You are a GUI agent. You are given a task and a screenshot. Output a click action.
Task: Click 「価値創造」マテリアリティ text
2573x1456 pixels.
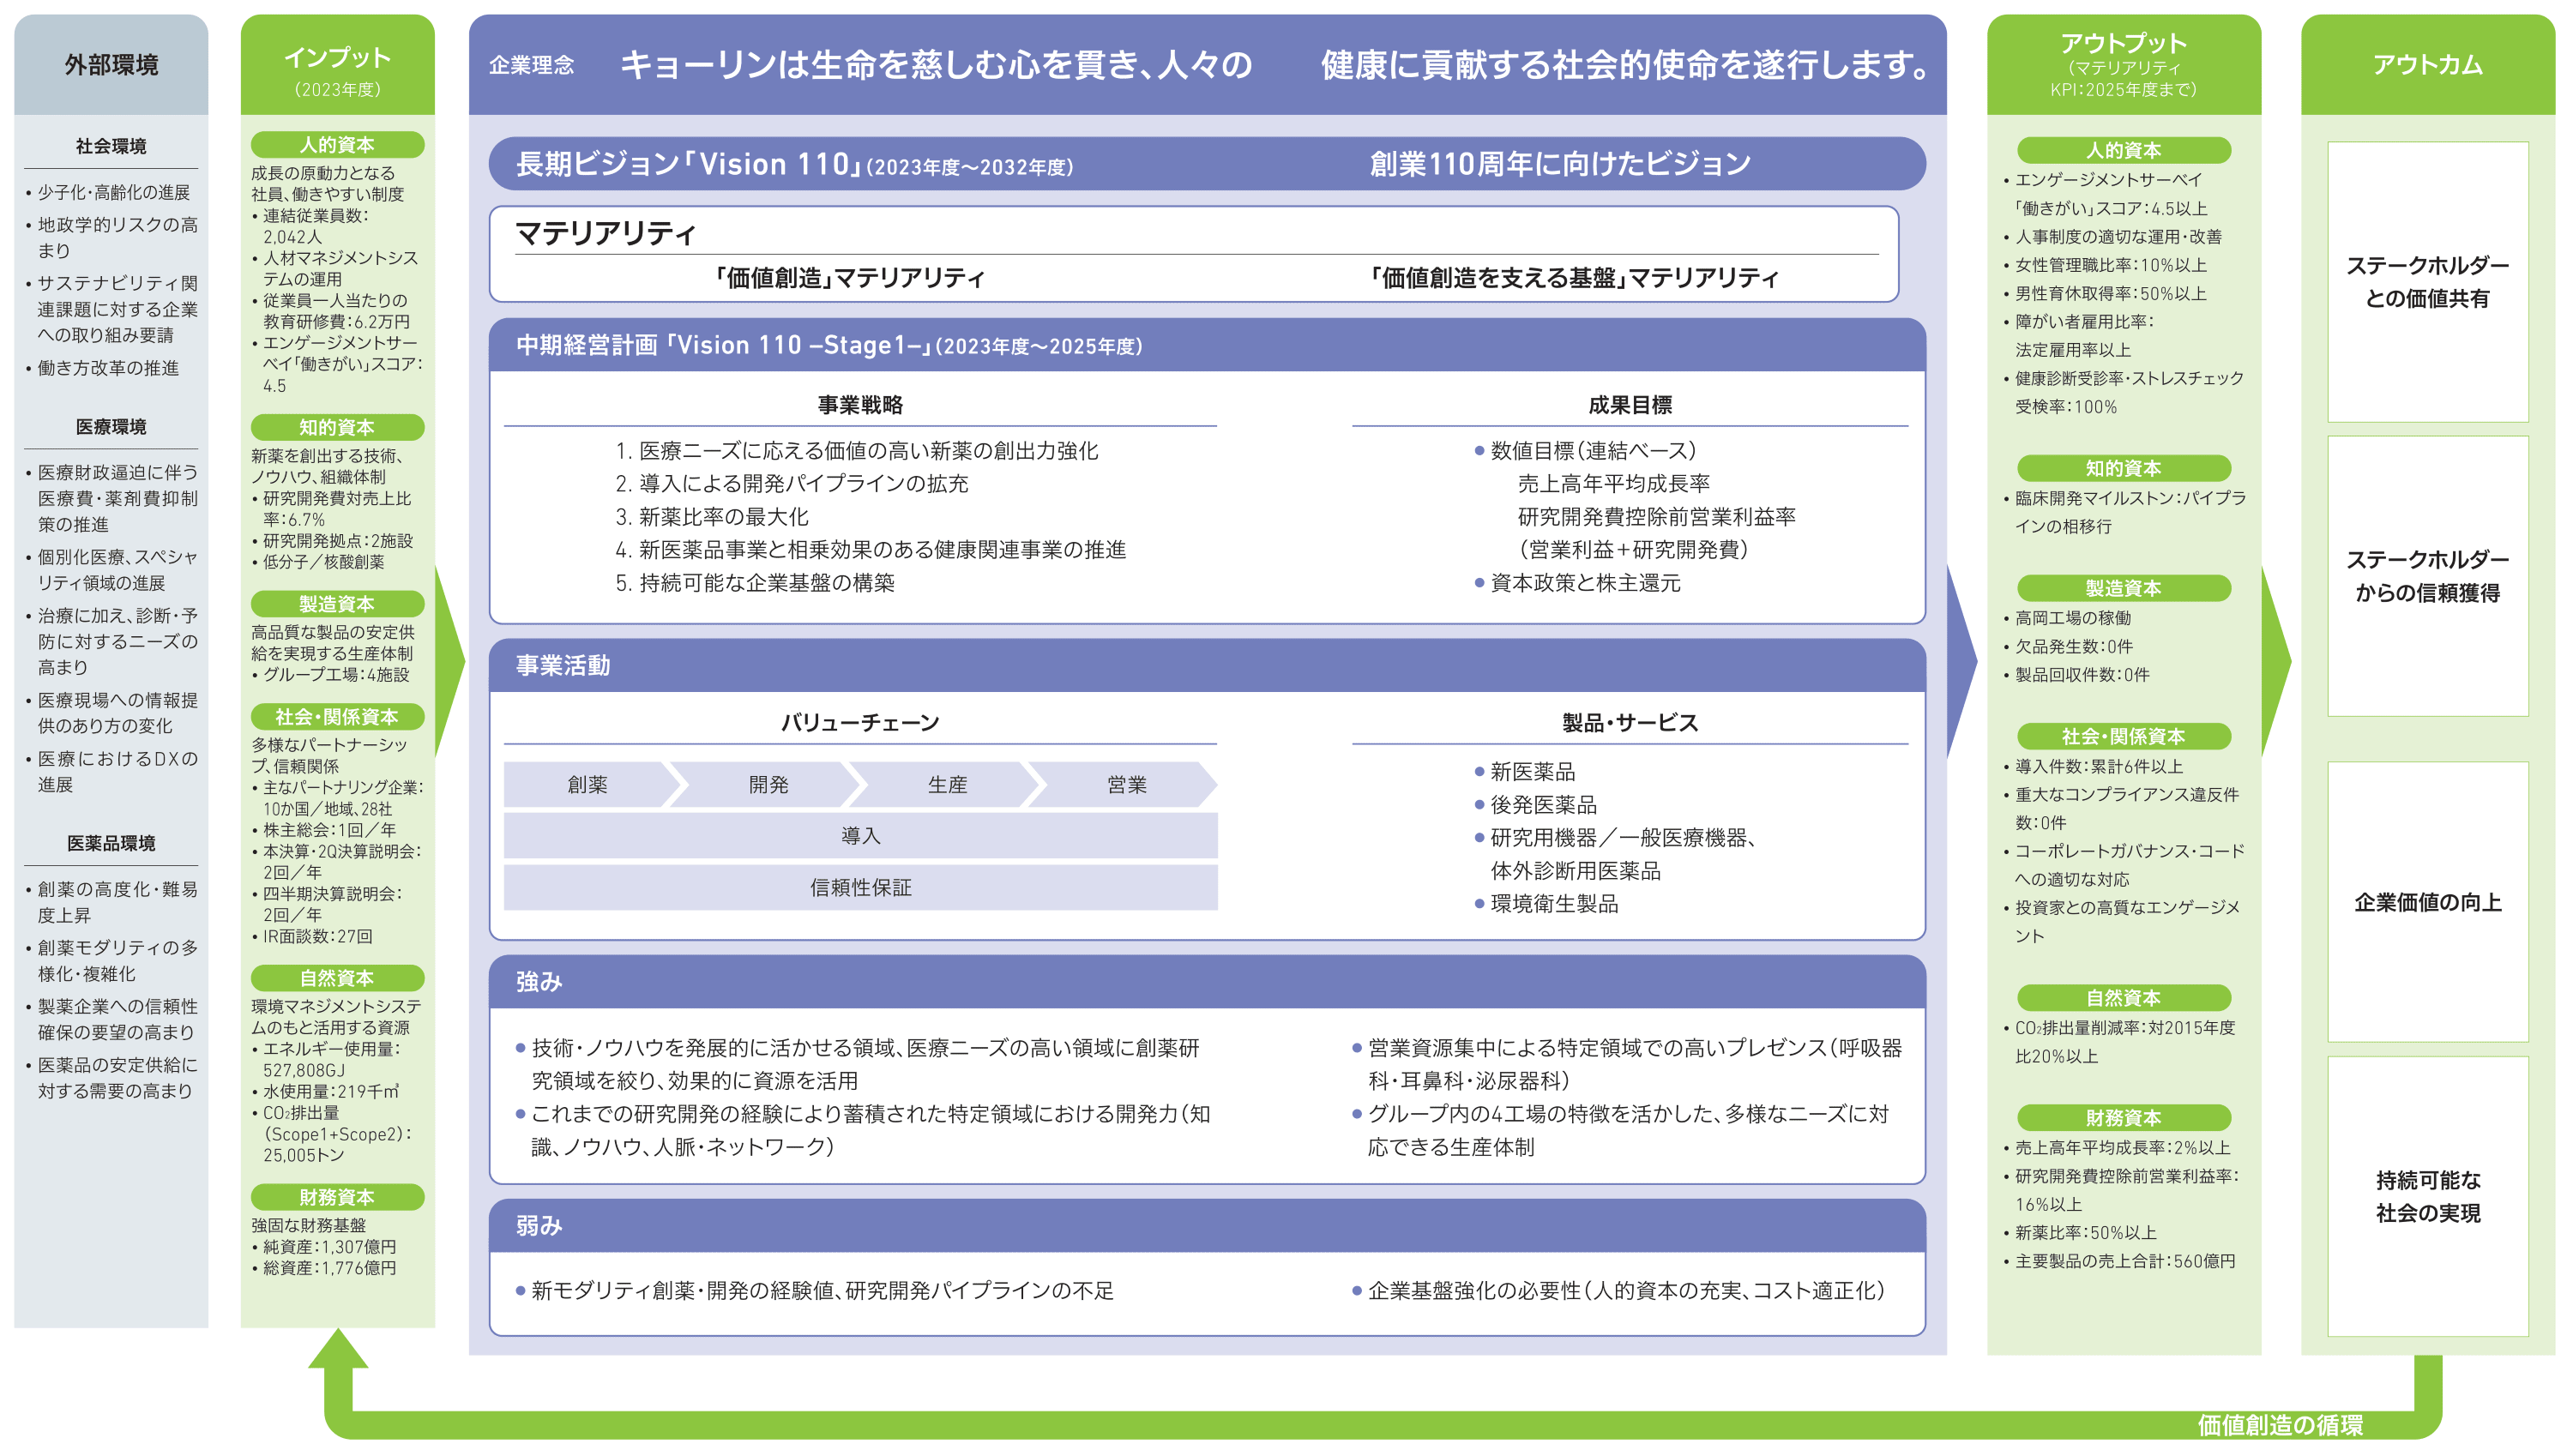[x=850, y=278]
